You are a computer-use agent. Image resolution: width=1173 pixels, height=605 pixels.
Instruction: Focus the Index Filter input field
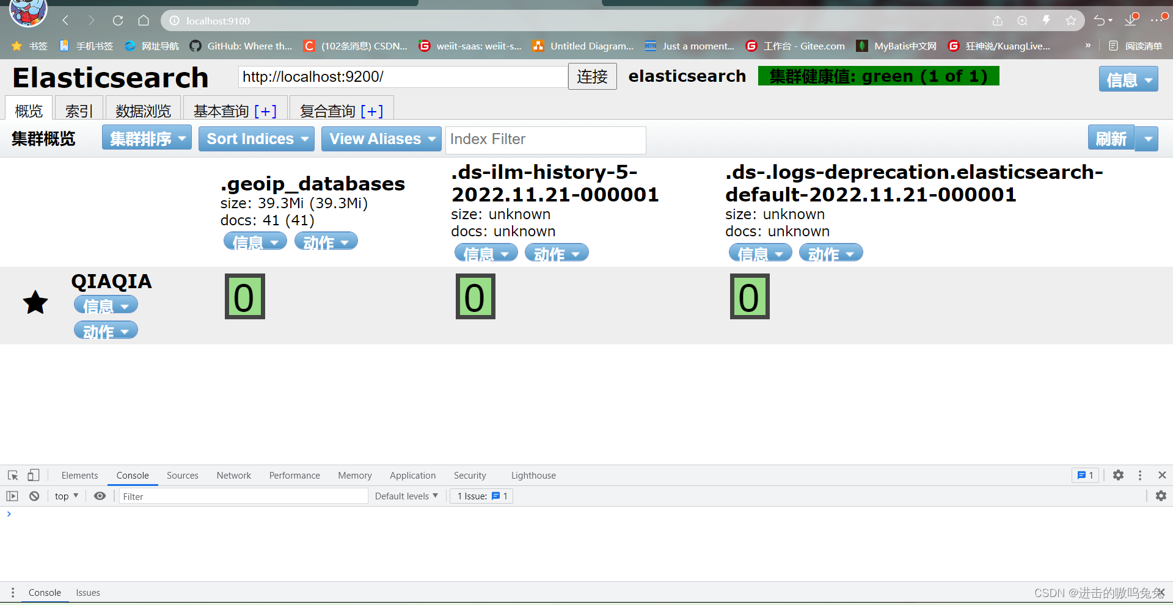click(546, 139)
